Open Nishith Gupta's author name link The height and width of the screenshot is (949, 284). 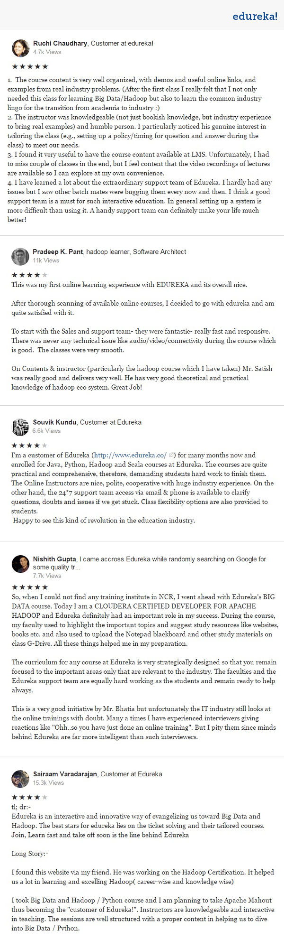click(x=54, y=559)
